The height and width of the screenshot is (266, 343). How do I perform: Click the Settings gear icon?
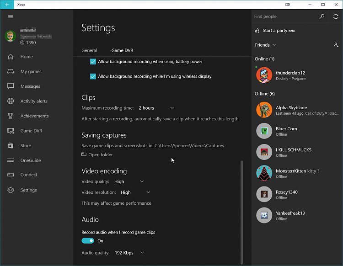coord(11,190)
